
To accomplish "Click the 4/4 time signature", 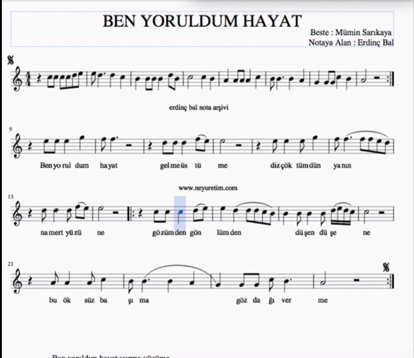I will pyautogui.click(x=28, y=79).
